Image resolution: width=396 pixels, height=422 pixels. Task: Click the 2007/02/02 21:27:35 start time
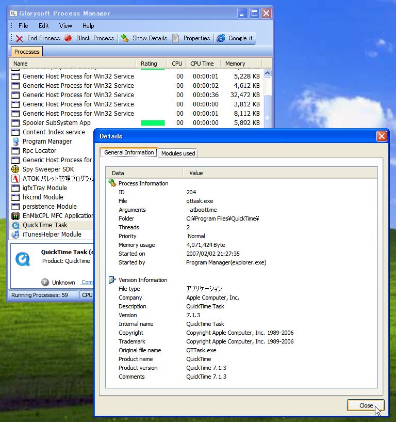coord(213,254)
